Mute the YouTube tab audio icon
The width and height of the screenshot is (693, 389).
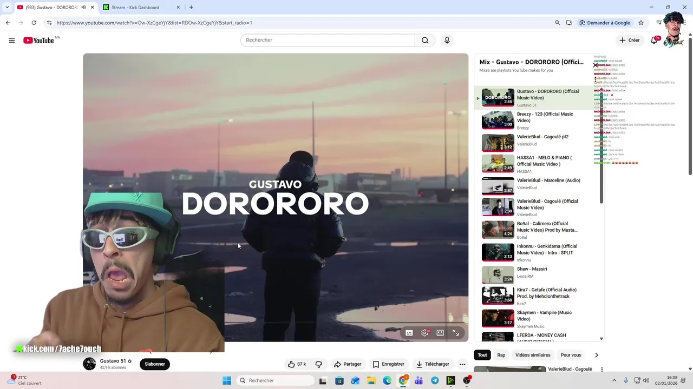[83, 8]
